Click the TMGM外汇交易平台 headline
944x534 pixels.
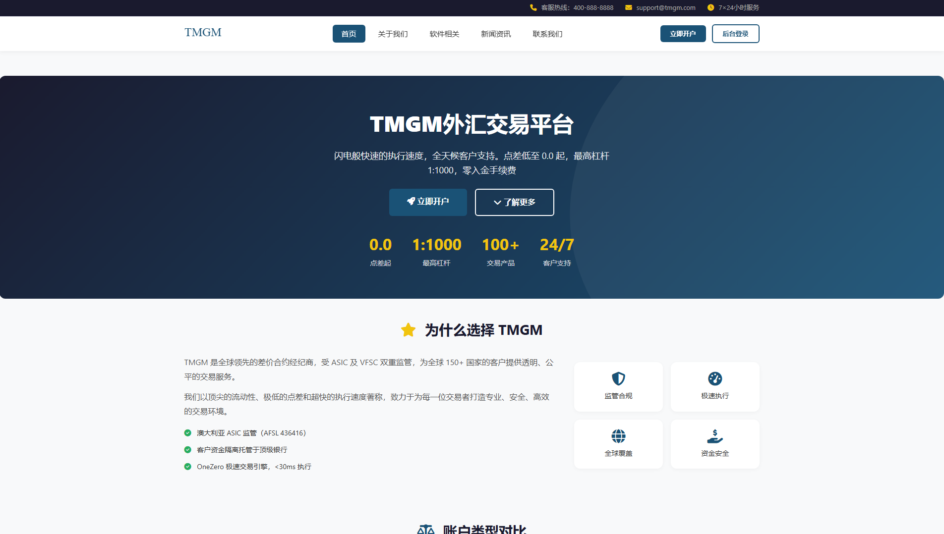pyautogui.click(x=472, y=124)
